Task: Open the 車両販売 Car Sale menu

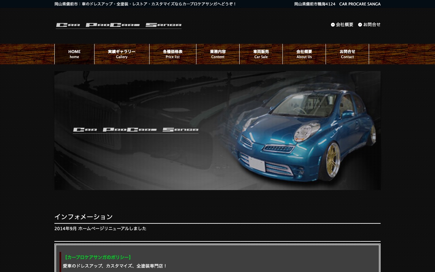Action: point(261,54)
